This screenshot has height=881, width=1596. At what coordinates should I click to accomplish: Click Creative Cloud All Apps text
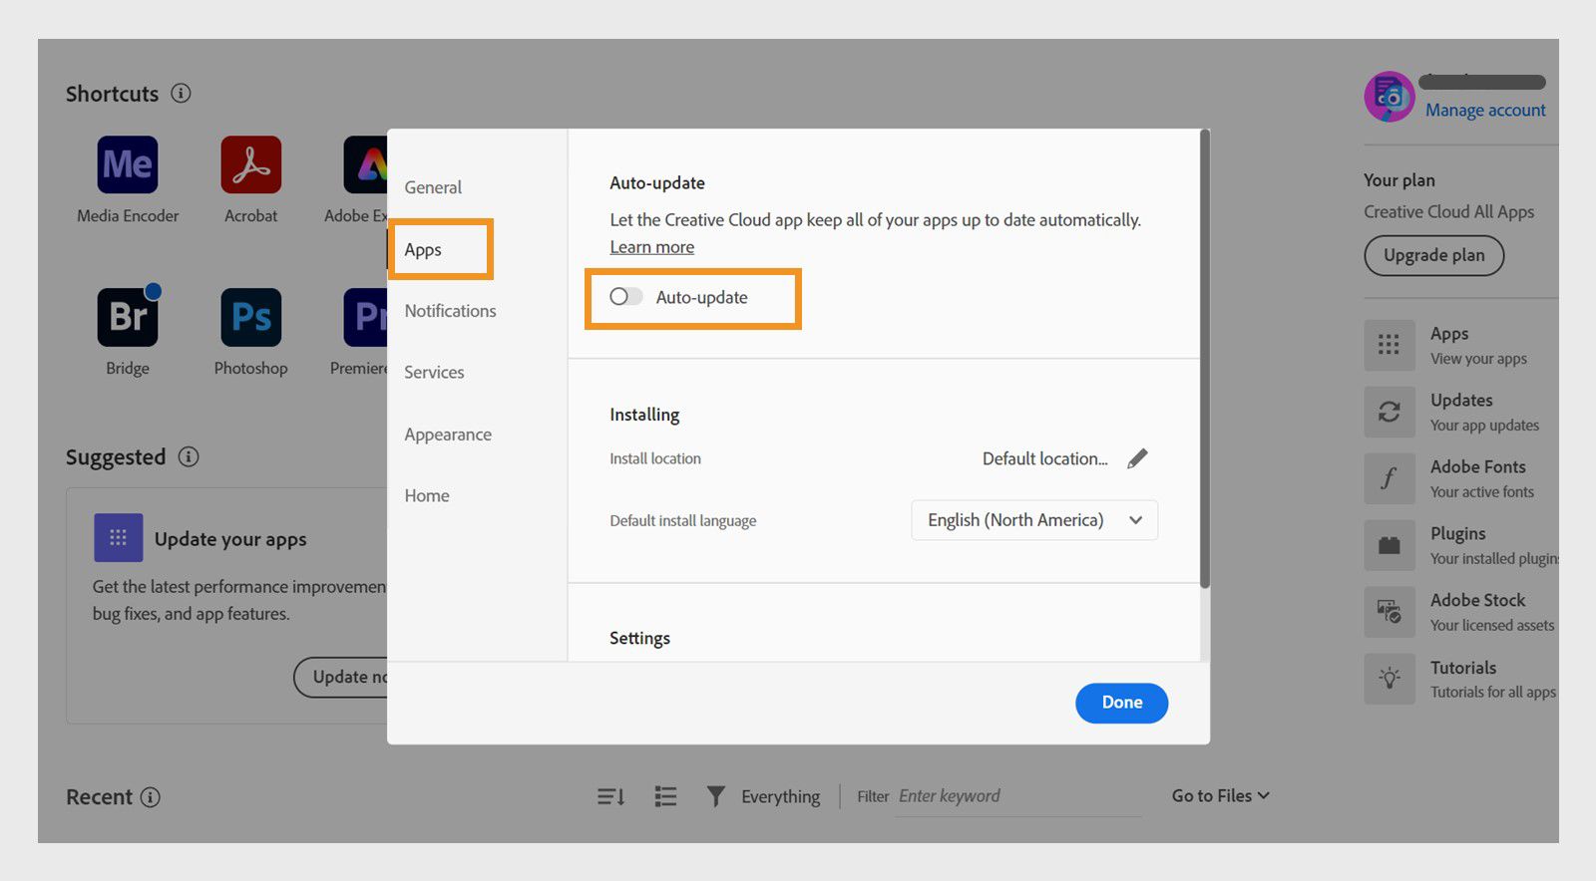click(1448, 211)
